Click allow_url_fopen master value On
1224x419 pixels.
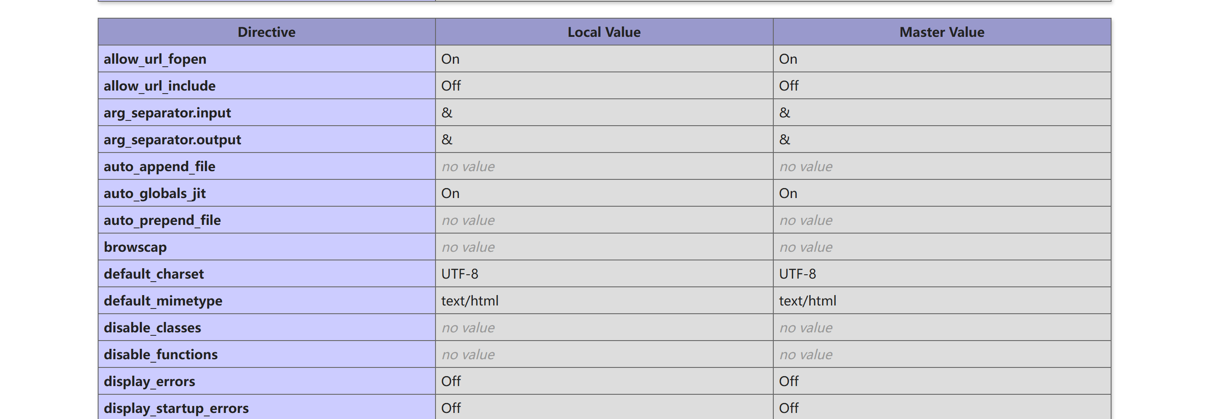click(x=788, y=59)
